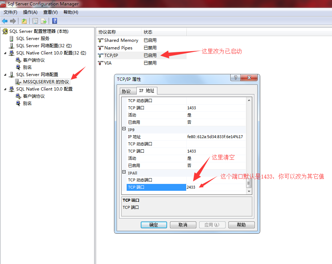Select the TCP/IP protocol row
Screen dimensions: 332x264
[x=142, y=56]
